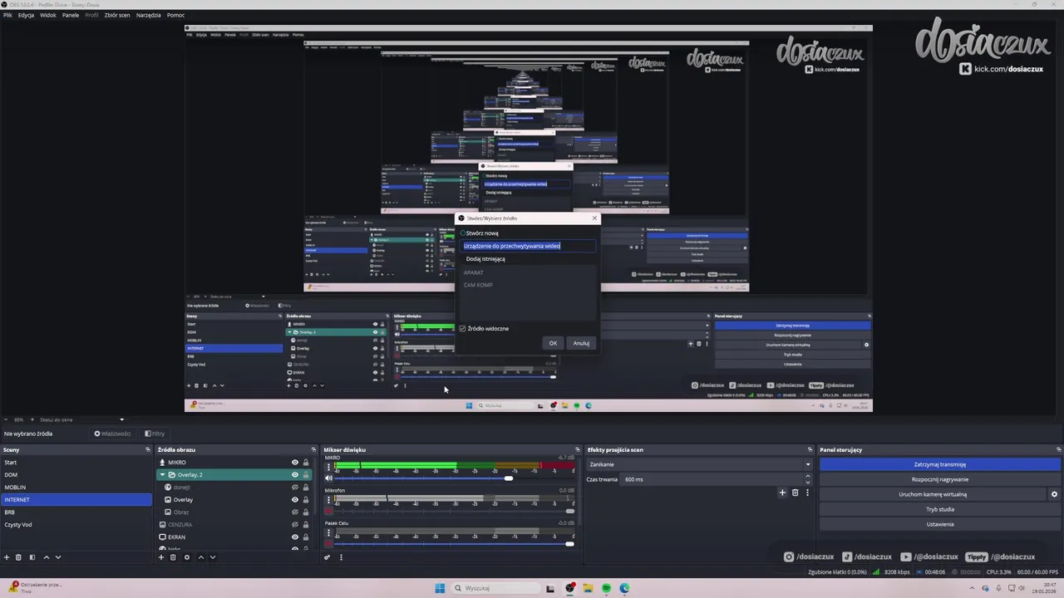
Task: Unmute the Mikrofon audio channel
Action: pos(328,511)
